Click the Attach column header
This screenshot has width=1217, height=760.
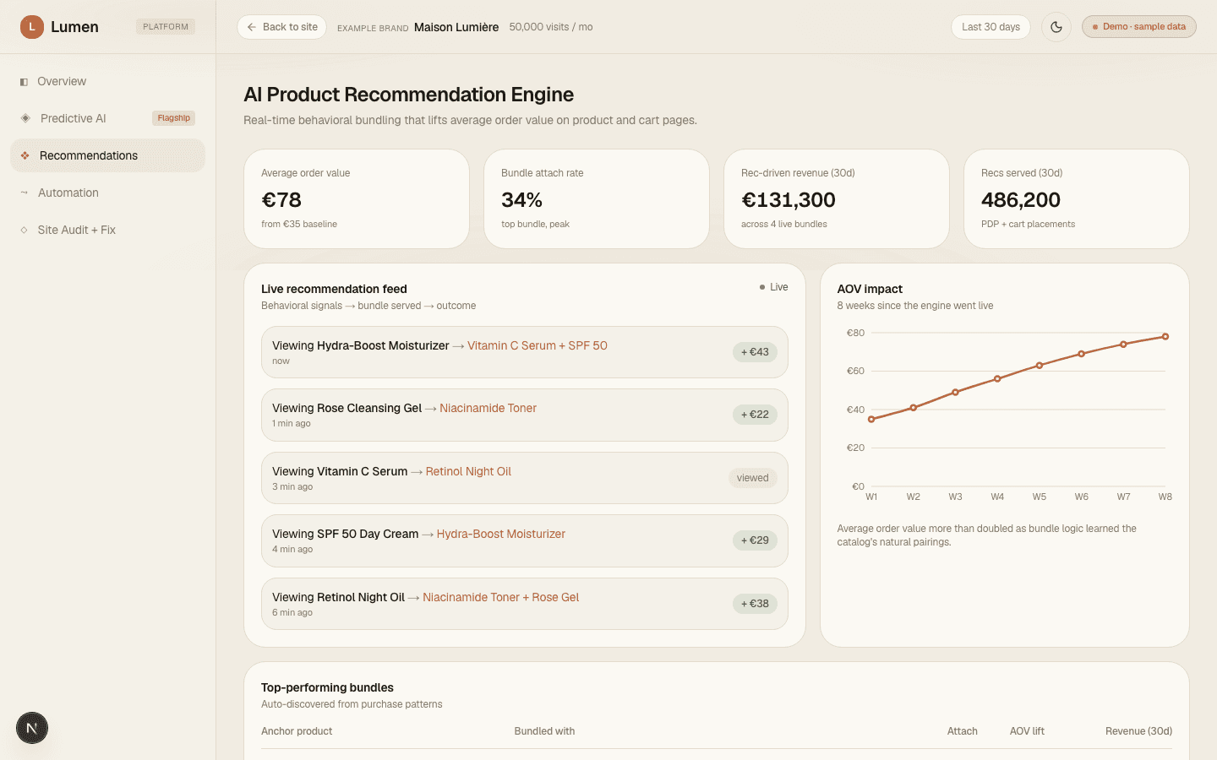tap(962, 731)
